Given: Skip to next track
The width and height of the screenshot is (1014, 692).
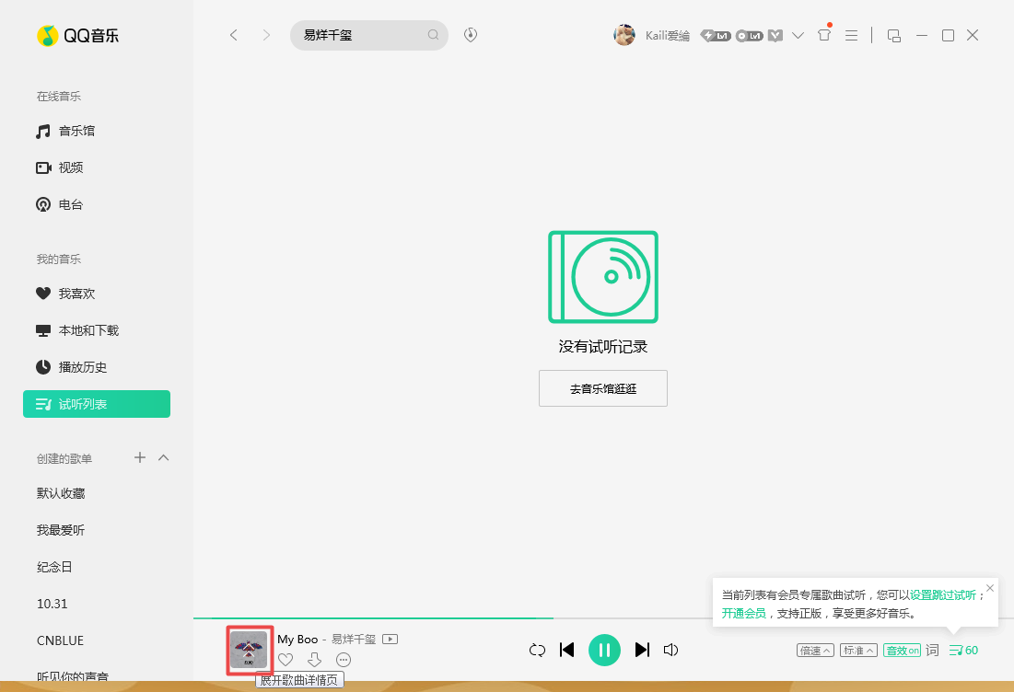Looking at the screenshot, I should tap(642, 650).
